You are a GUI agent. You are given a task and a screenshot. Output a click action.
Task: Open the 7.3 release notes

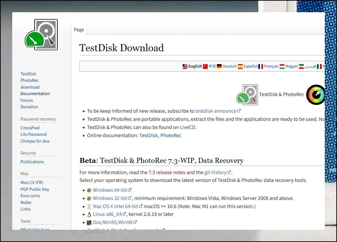tap(167, 172)
